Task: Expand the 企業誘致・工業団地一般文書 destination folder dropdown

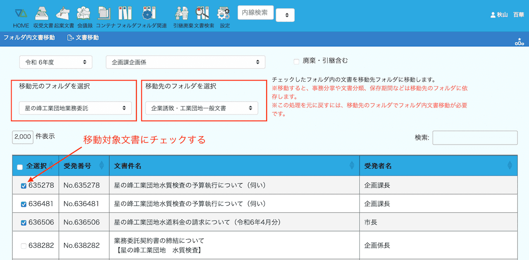Action: pyautogui.click(x=202, y=108)
